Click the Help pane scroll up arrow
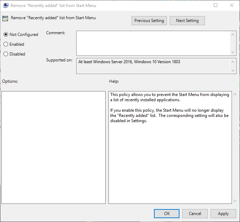Screen dimensions: 240x222 tap(235, 94)
